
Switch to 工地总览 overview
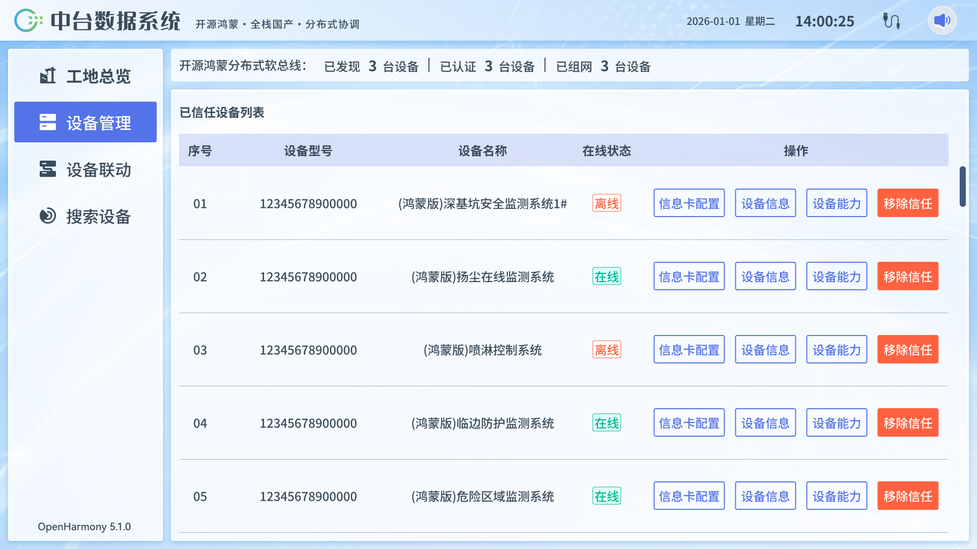pyautogui.click(x=85, y=76)
